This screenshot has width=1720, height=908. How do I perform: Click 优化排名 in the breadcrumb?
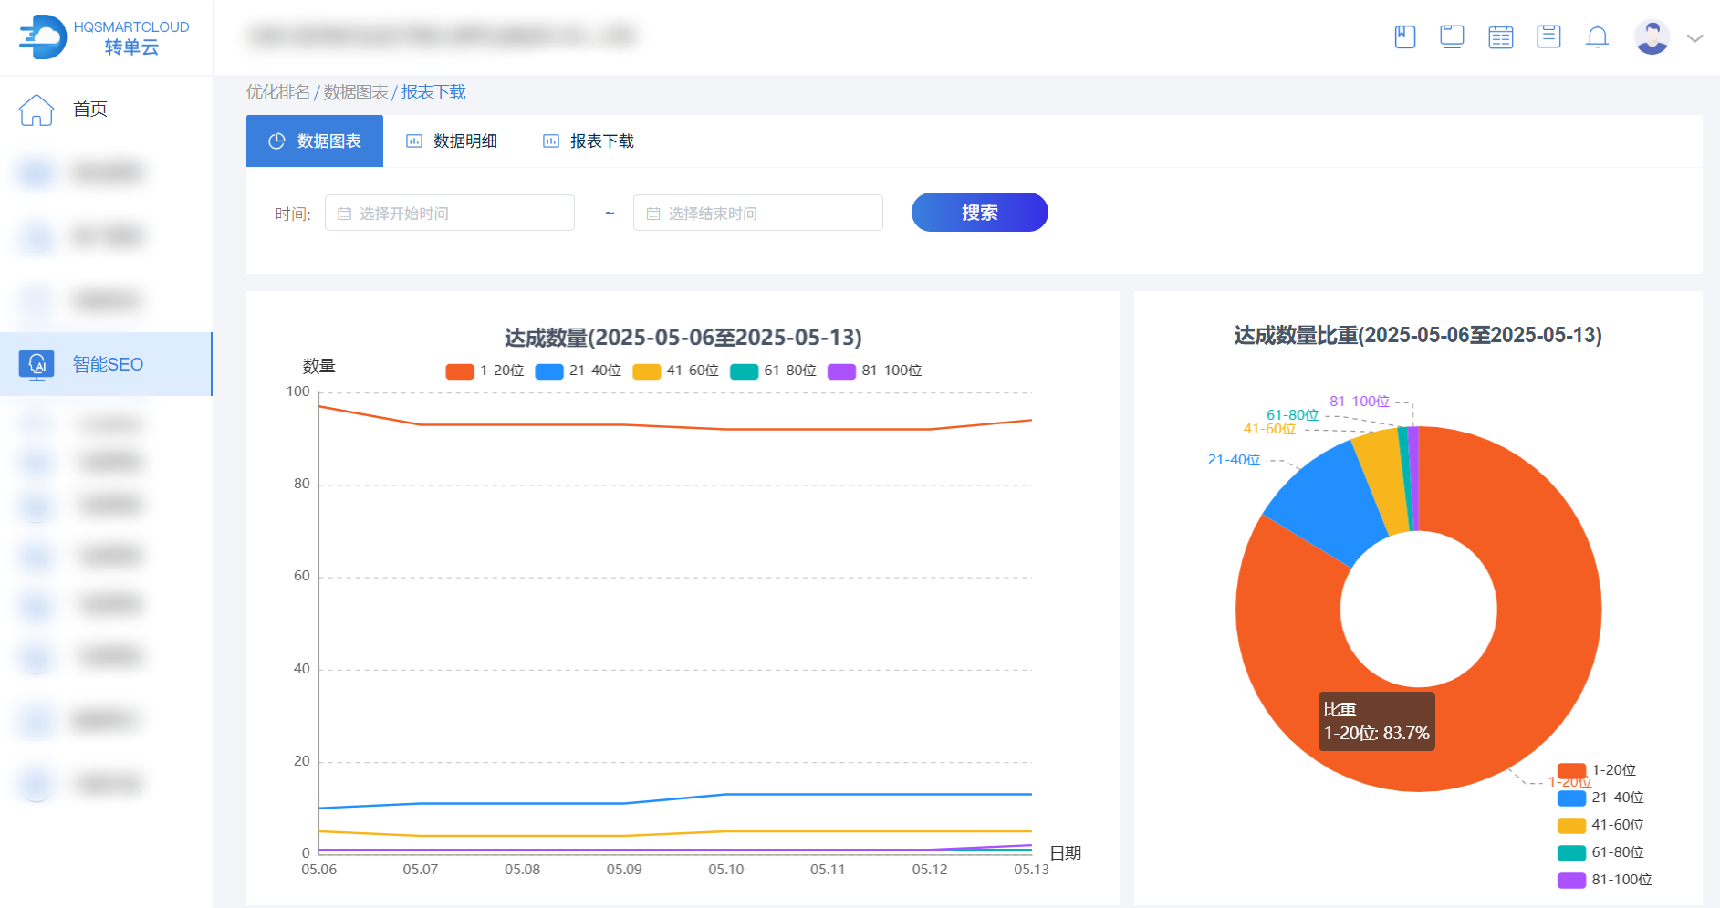click(x=278, y=92)
